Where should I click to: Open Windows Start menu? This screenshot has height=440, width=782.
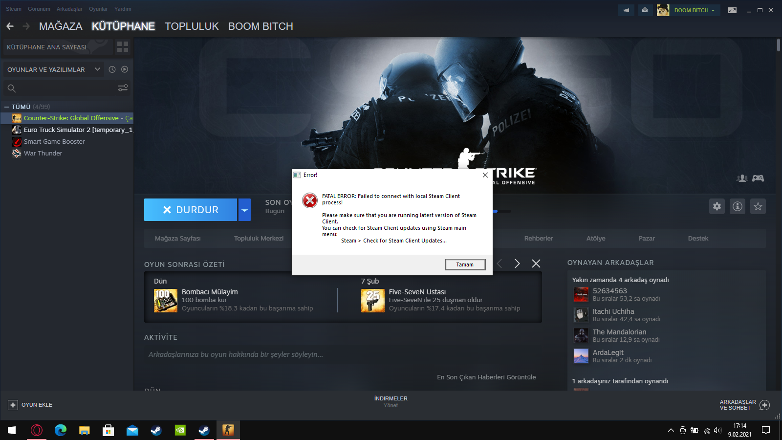12,430
